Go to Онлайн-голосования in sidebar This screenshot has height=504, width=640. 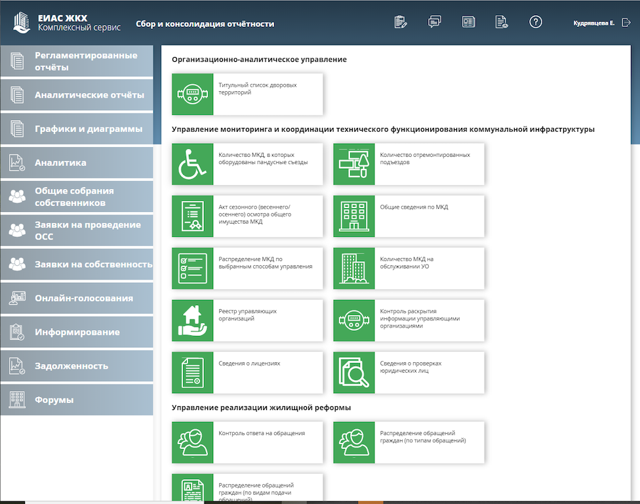[77, 299]
